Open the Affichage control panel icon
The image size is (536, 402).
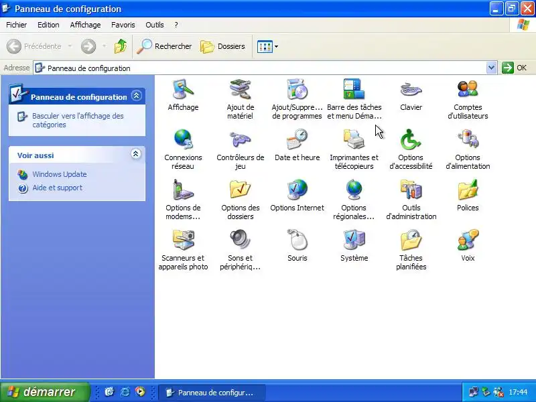(x=183, y=95)
